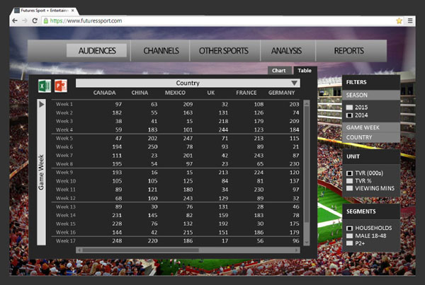Export table to PowerPoint
425x285 pixels.
61,86
